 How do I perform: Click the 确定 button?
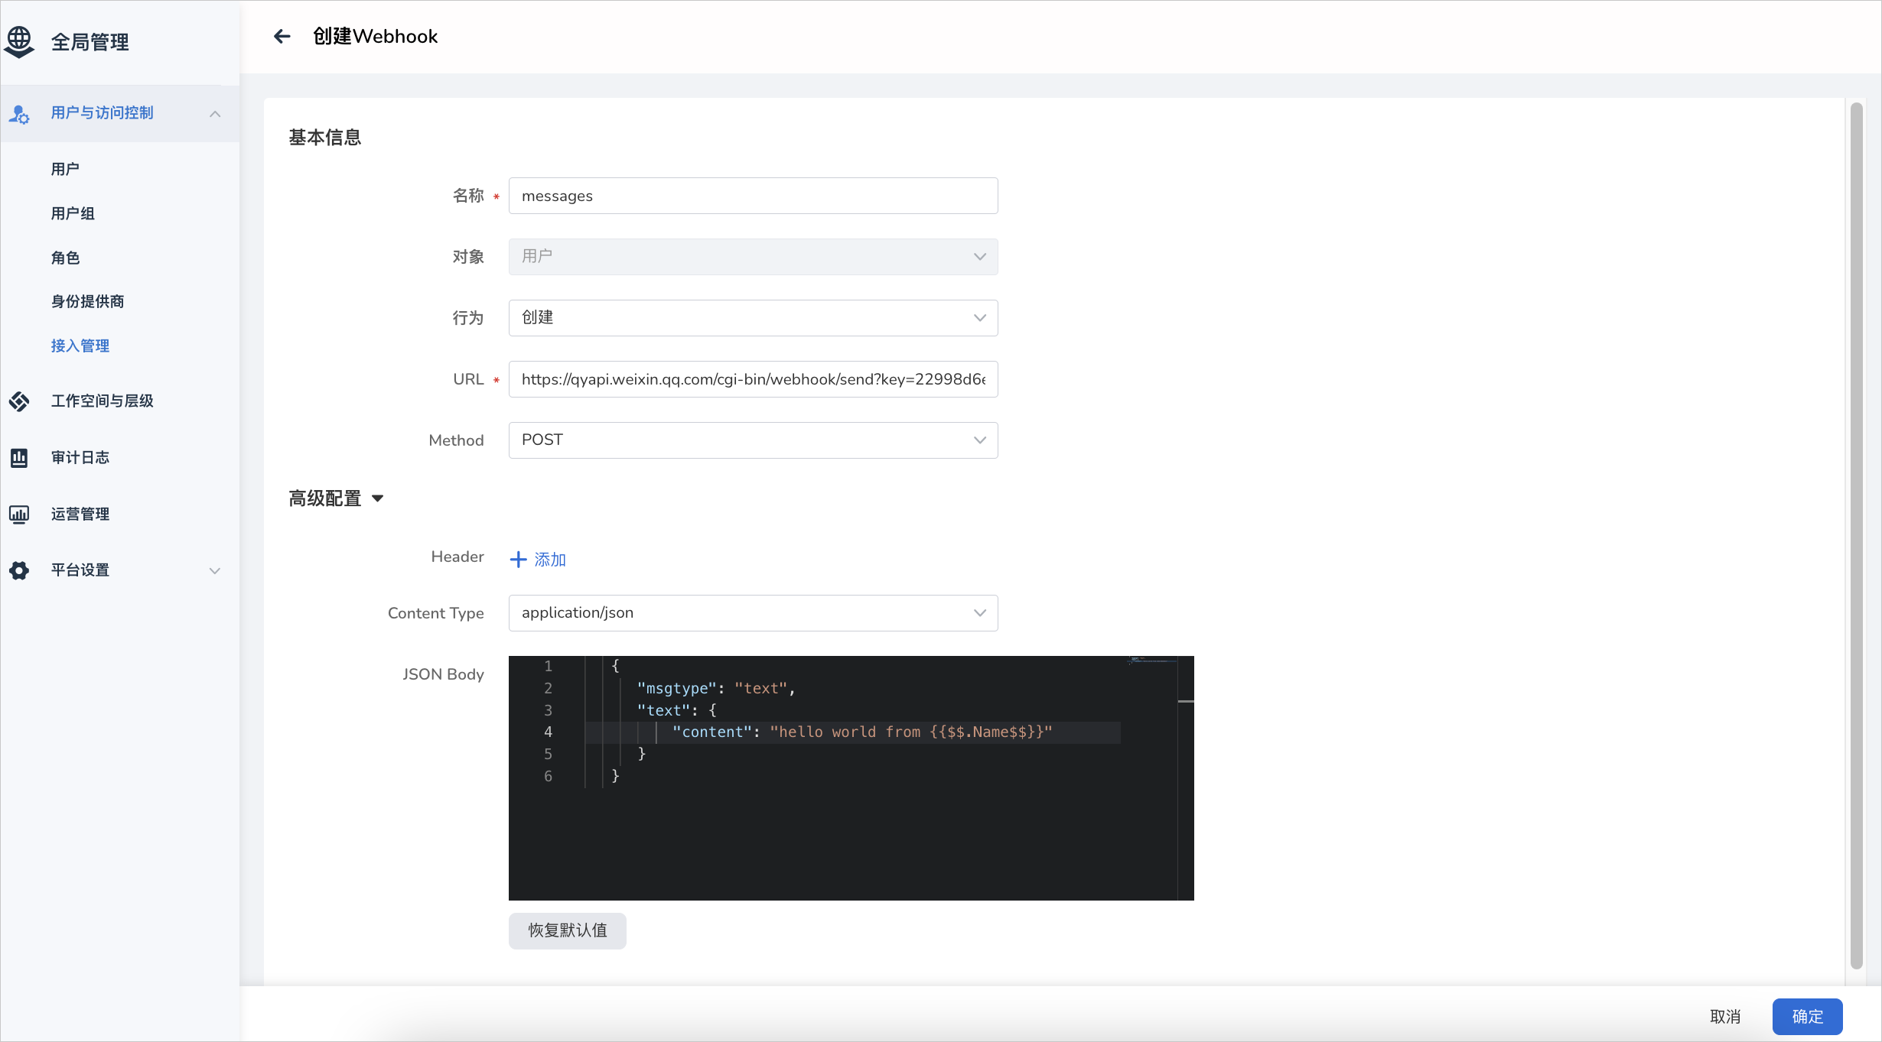(1807, 1017)
